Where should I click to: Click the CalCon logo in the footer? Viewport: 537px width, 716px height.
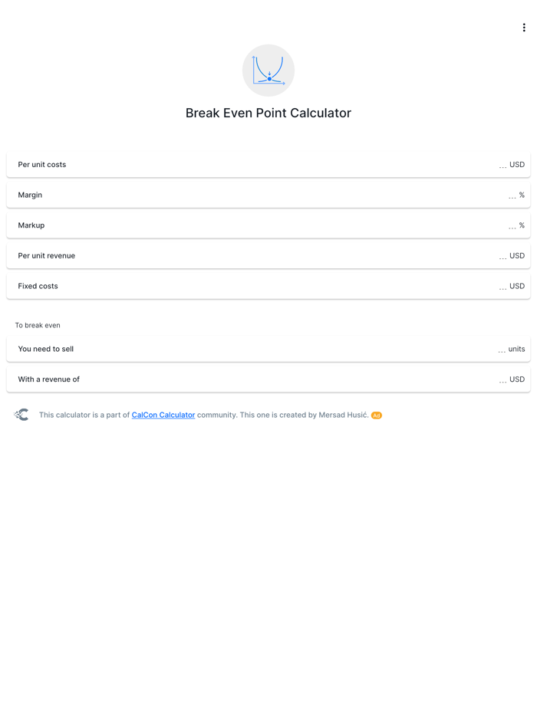21,415
